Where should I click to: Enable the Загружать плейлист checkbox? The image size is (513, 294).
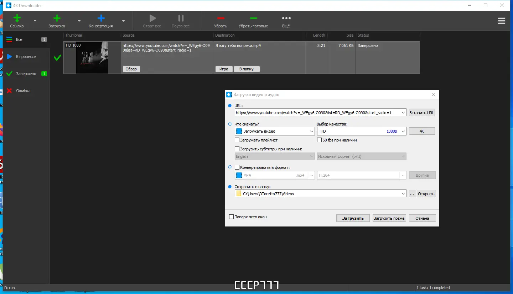(x=237, y=140)
